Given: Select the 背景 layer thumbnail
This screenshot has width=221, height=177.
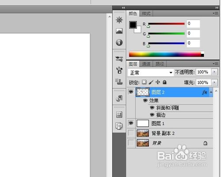Looking at the screenshot, I should point(143,143).
